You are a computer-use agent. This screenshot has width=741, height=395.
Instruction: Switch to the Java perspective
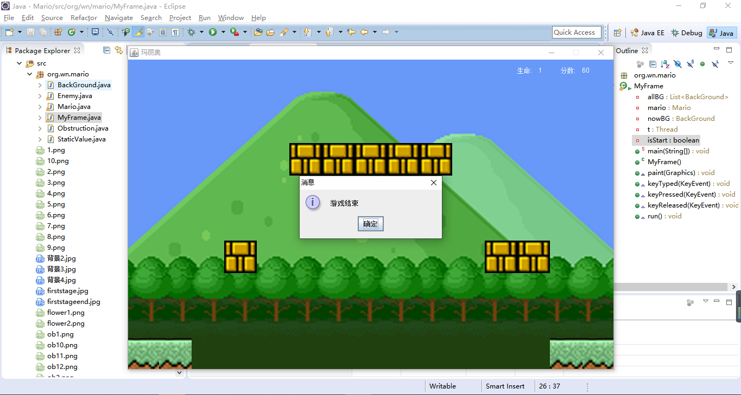(721, 33)
